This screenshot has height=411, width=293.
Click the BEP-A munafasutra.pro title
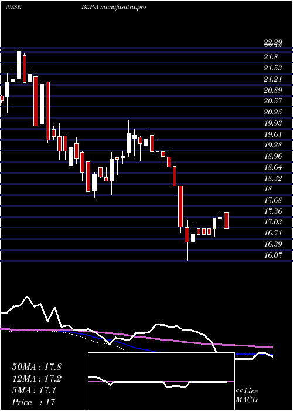(x=113, y=7)
